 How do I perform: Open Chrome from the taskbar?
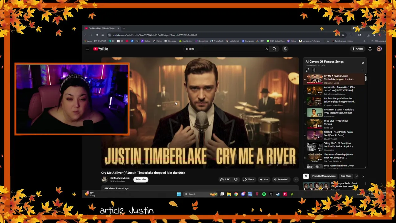(x=236, y=194)
